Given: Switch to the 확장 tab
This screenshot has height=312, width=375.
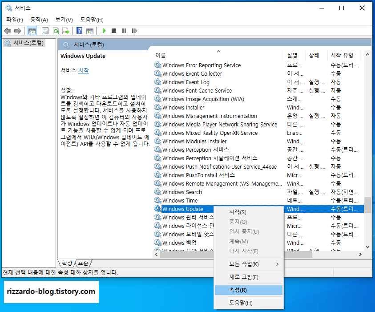Looking at the screenshot, I should [x=67, y=263].
